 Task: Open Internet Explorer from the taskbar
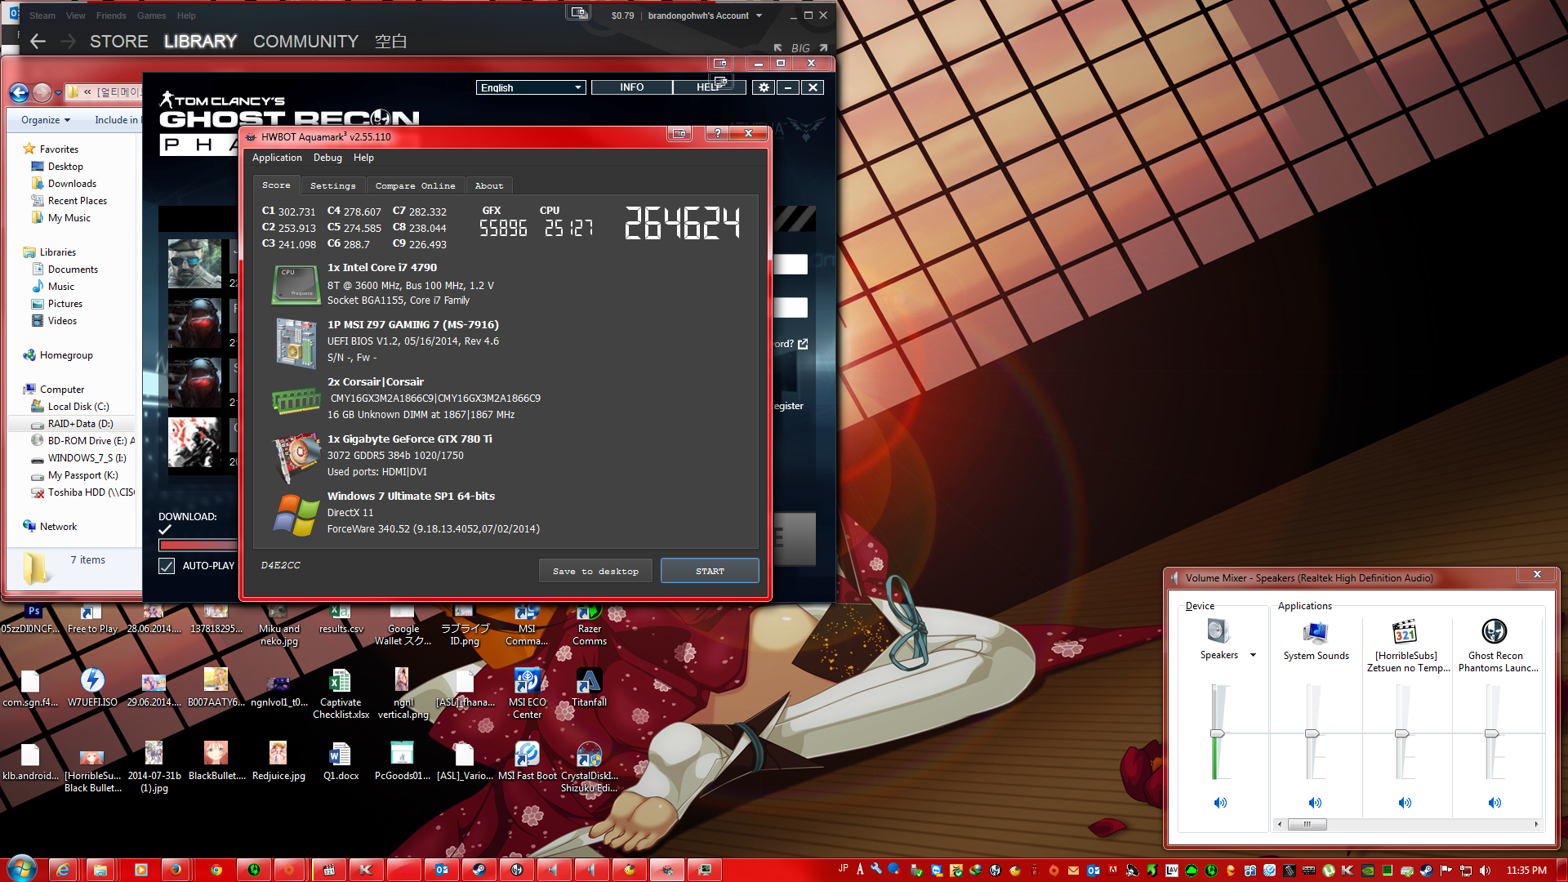tap(63, 870)
